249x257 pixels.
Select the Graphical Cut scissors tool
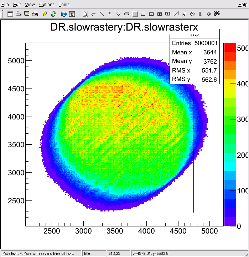217,14
